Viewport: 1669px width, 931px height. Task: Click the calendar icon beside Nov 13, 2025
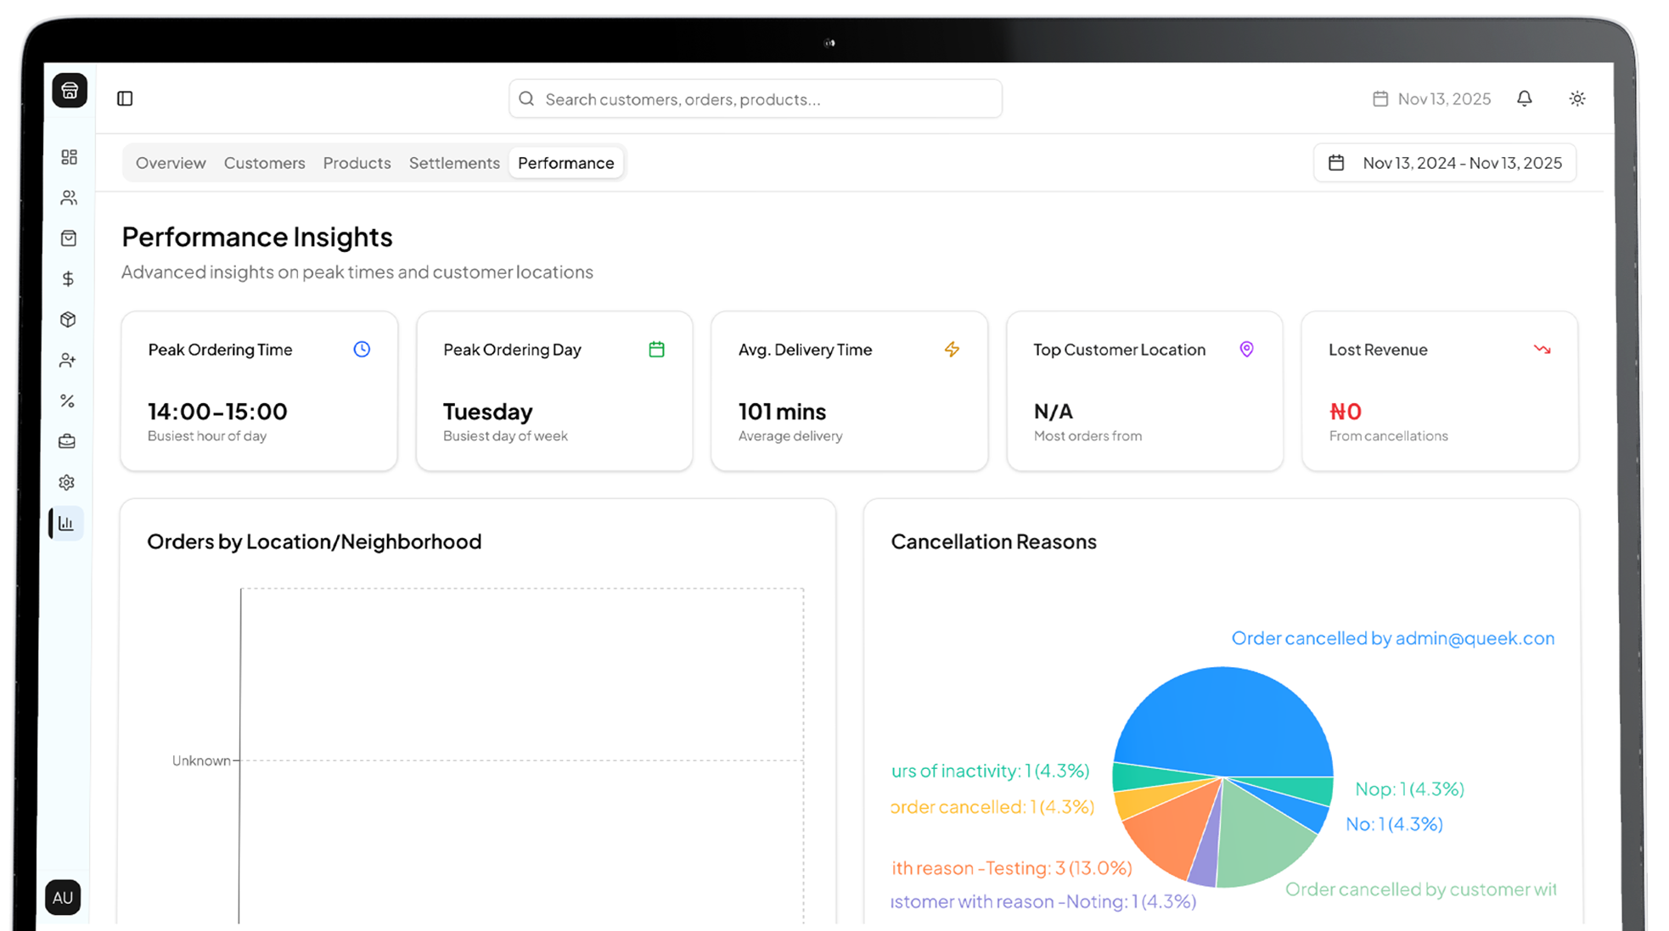coord(1380,98)
